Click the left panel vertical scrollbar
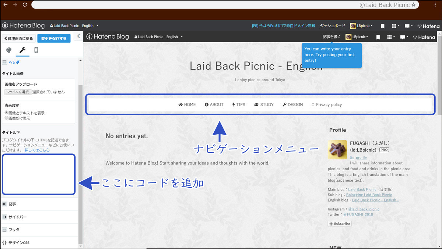 pyautogui.click(x=80, y=164)
